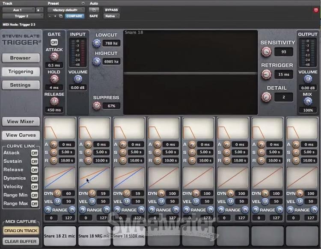
Task: Select the Snare 18 Z1 mic slot
Action: (60, 236)
